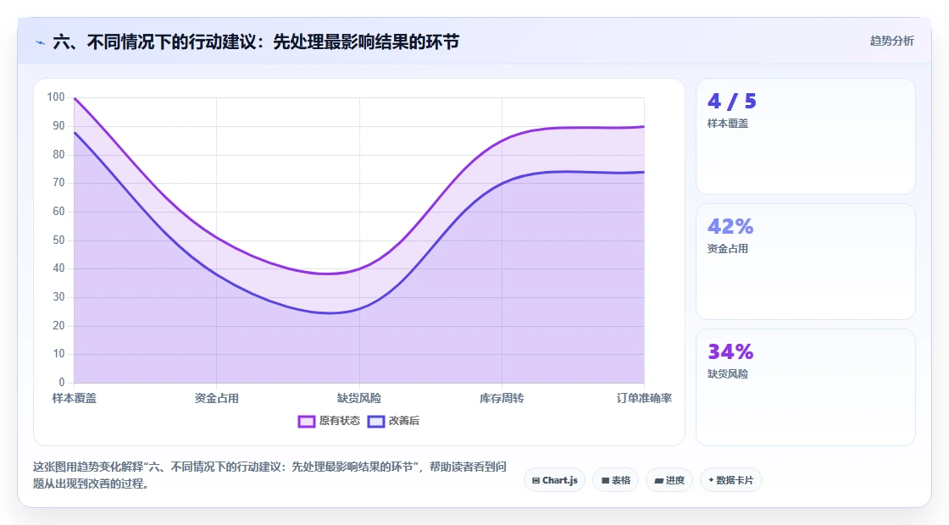
Task: Toggle the 改善后 legend item
Action: (393, 421)
